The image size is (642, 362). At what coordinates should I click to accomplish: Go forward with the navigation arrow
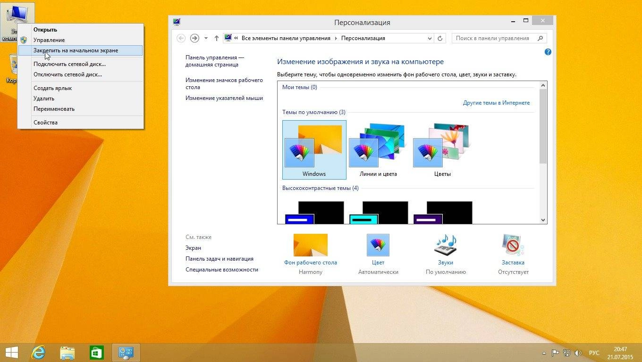click(x=194, y=38)
